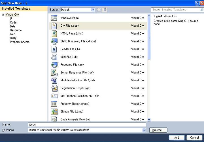Click the Add button
The image size is (204, 142).
pyautogui.click(x=177, y=137)
